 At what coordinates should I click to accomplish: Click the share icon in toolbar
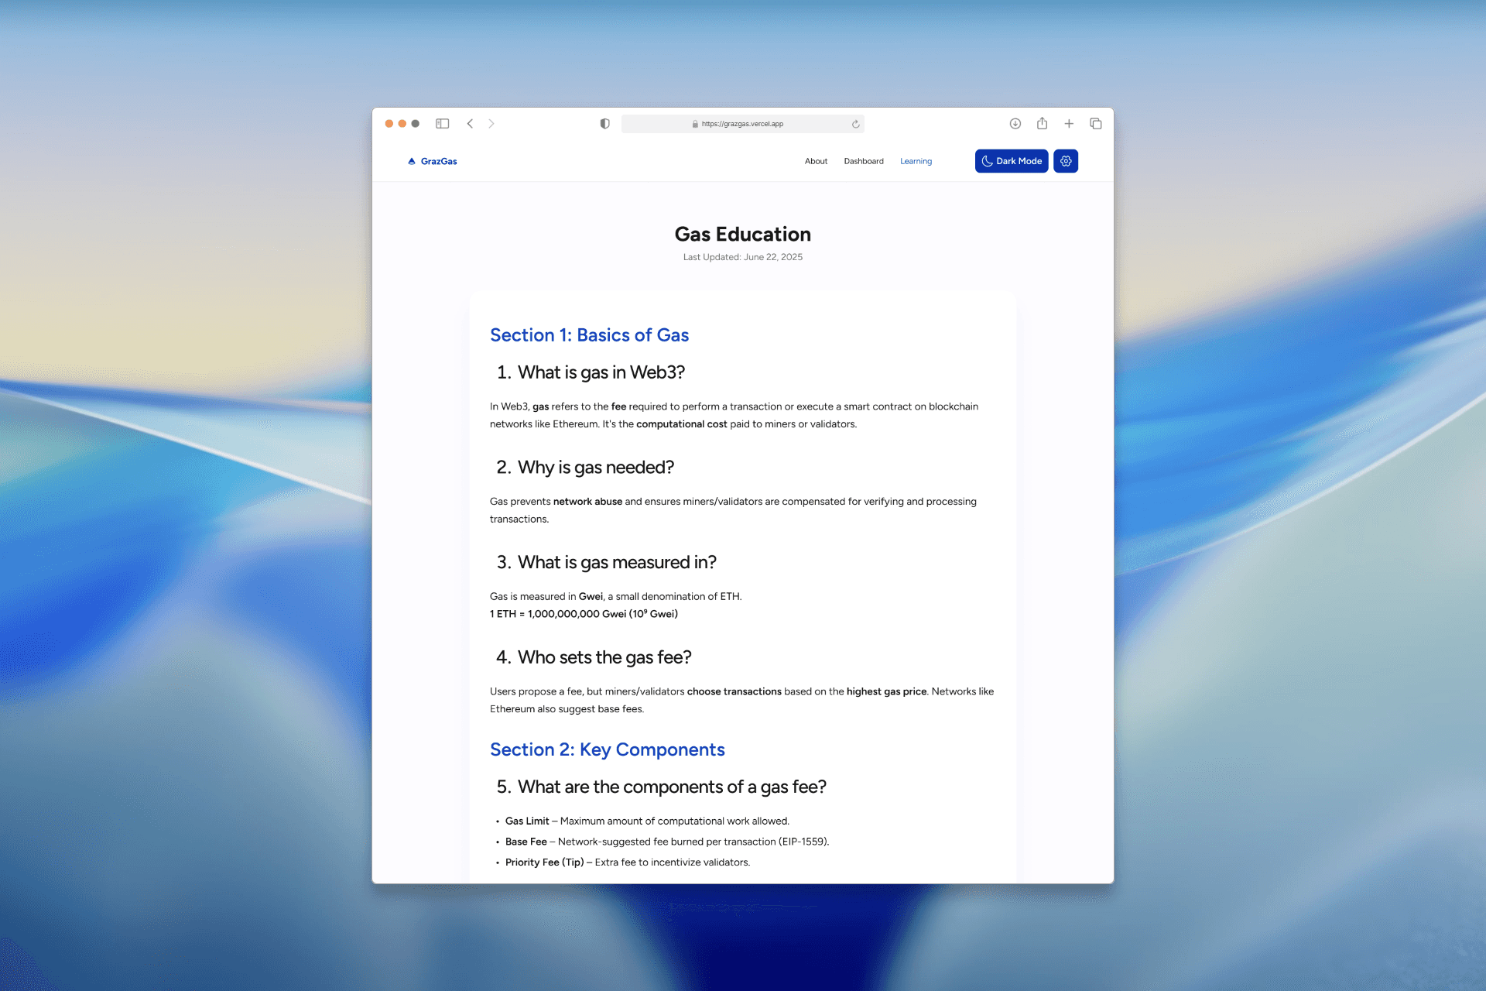point(1043,124)
